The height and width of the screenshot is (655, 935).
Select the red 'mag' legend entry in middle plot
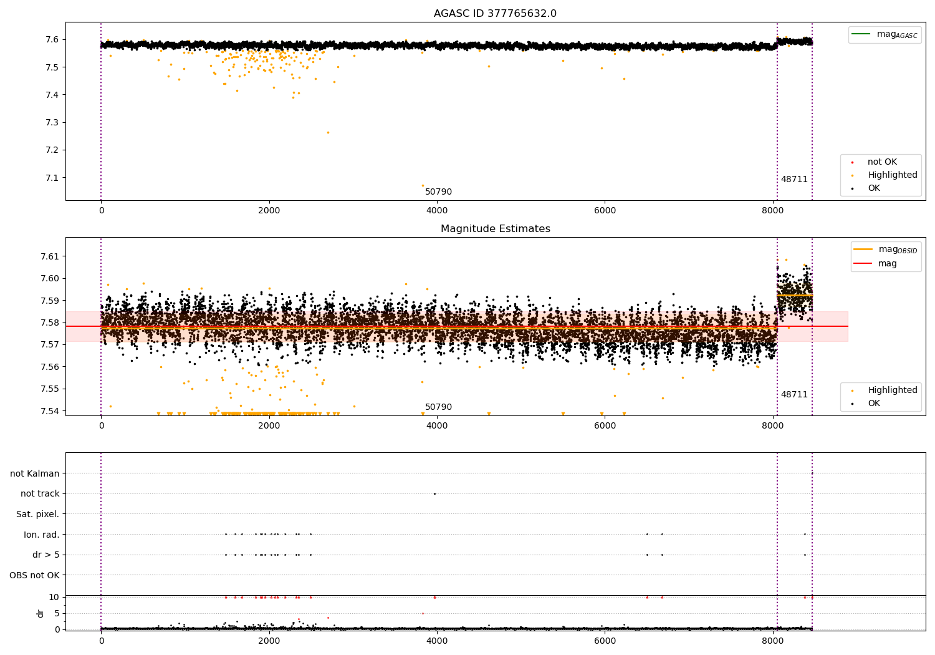point(876,264)
